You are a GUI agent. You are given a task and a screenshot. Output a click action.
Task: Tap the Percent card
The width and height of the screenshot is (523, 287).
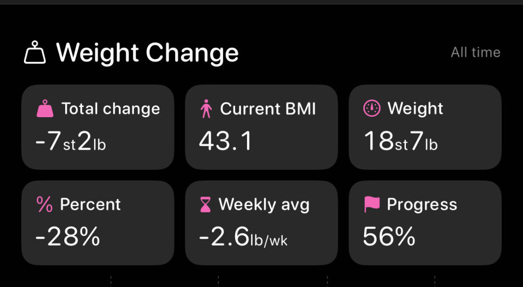(x=98, y=223)
